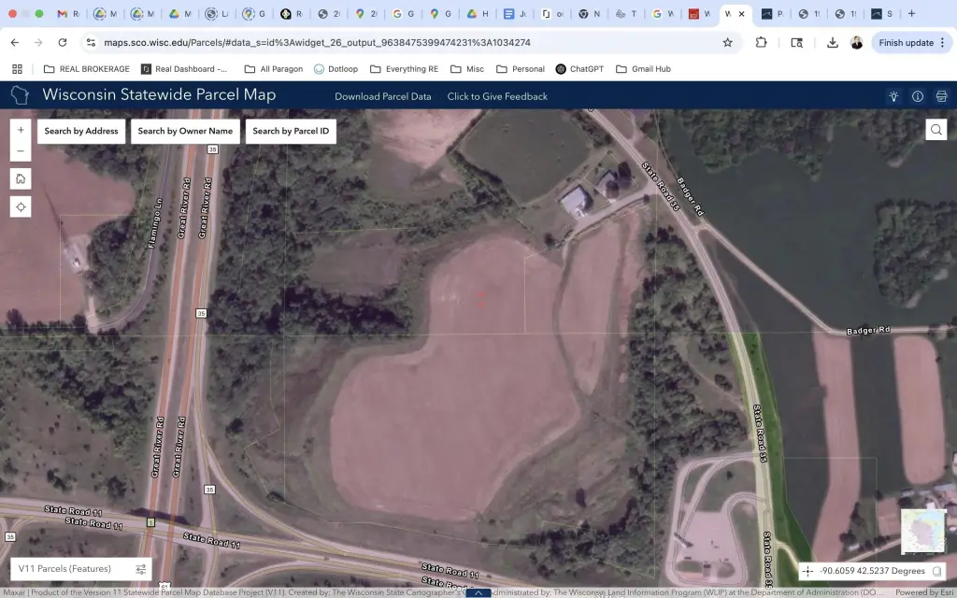957x598 pixels.
Task: Toggle the basemap overview thumbnail
Action: [921, 531]
